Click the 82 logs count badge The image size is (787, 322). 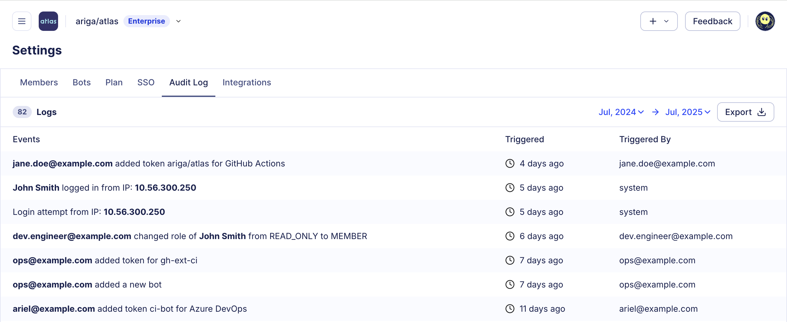coord(22,112)
